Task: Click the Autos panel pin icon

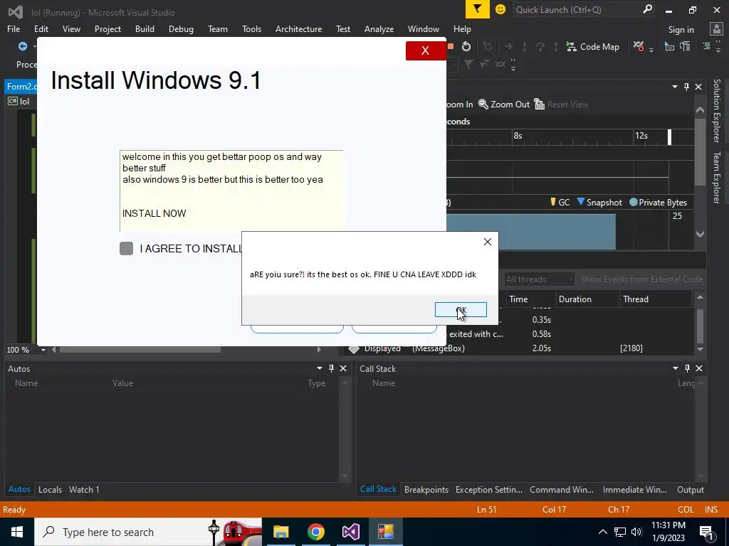Action: [332, 368]
